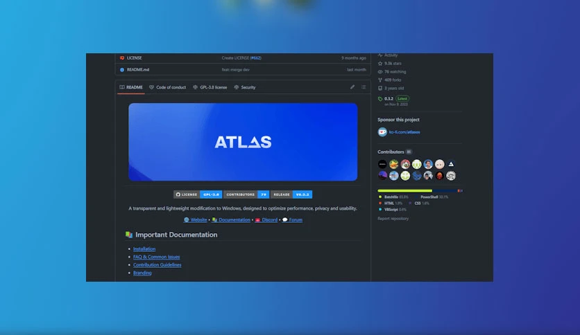580x335 pixels.
Task: Click the star icon beside 9.3k stars
Action: click(x=380, y=64)
